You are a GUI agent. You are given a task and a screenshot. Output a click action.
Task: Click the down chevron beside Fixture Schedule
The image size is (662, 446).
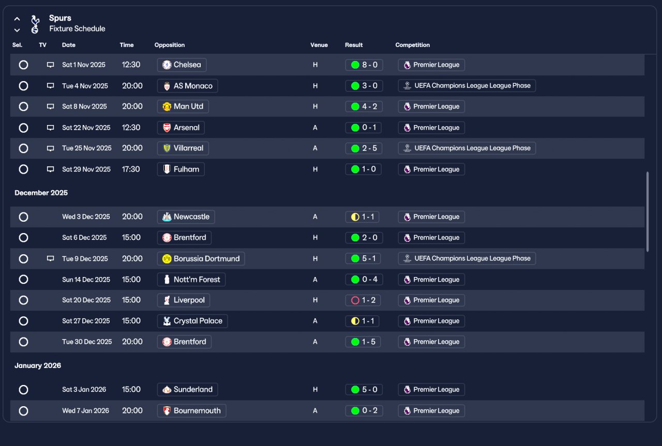point(17,30)
